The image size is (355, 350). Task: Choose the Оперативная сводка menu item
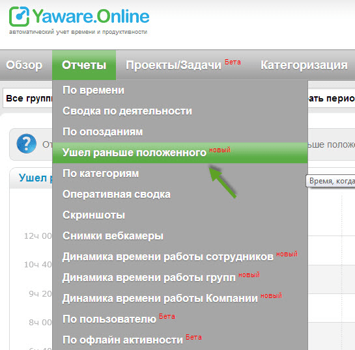point(180,195)
